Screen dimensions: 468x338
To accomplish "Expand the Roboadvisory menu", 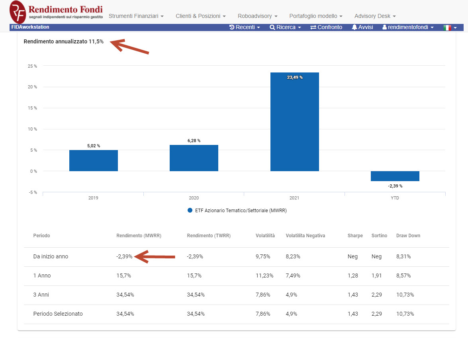I will coord(257,16).
